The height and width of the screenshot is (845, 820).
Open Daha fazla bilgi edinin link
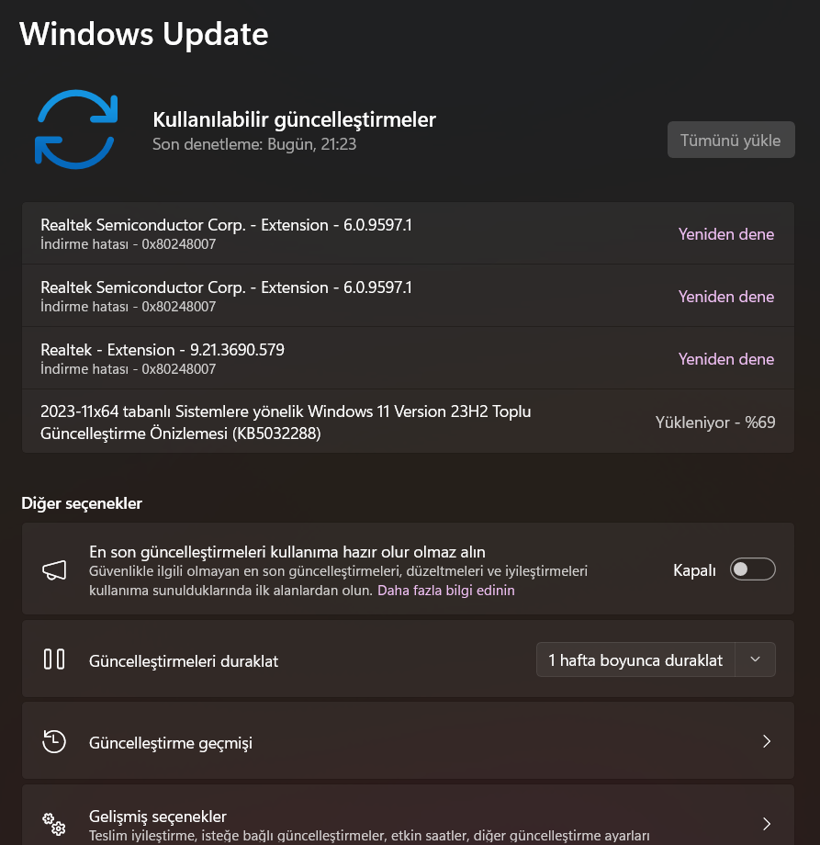click(446, 590)
